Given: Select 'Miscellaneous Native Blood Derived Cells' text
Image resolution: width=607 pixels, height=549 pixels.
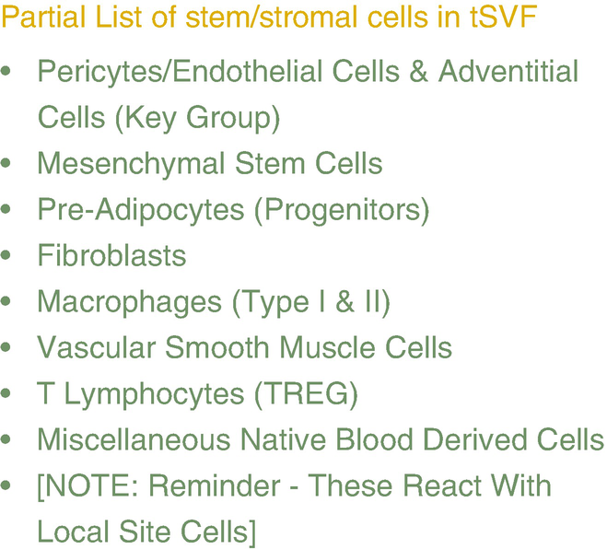Looking at the screenshot, I should (320, 439).
